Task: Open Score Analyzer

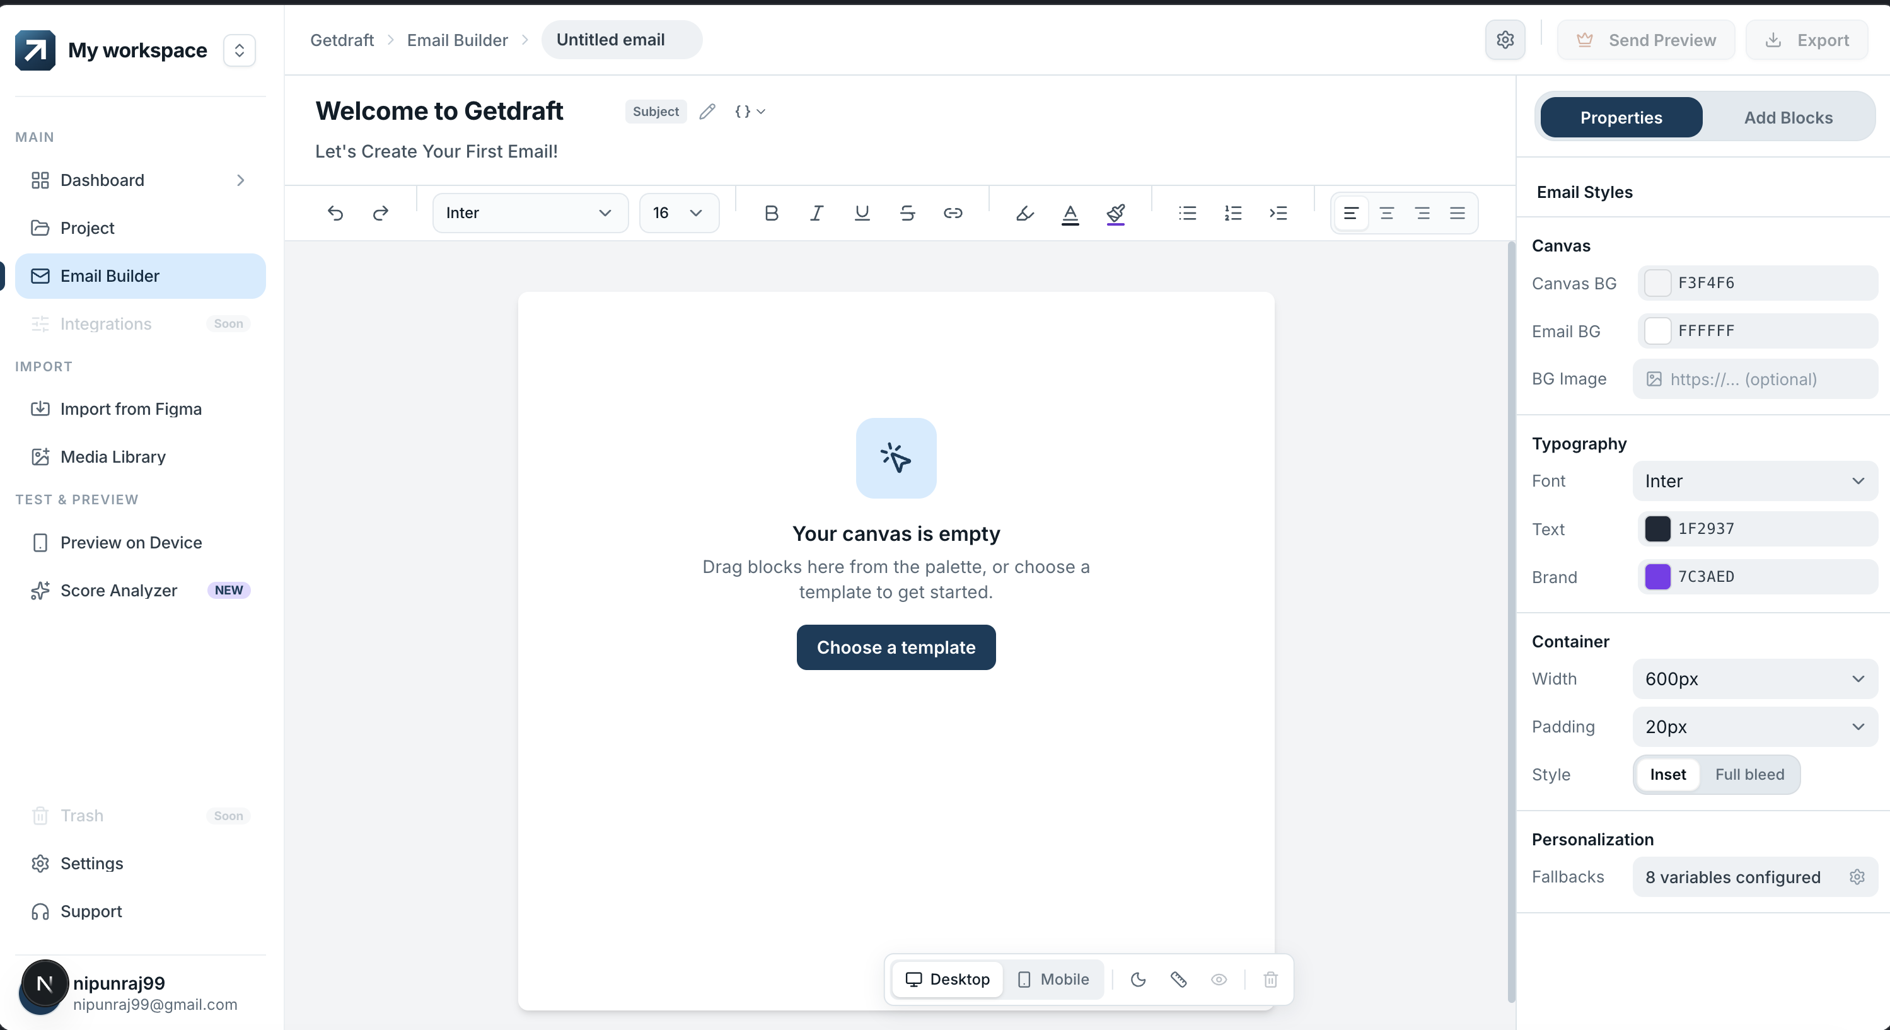Action: pyautogui.click(x=140, y=591)
